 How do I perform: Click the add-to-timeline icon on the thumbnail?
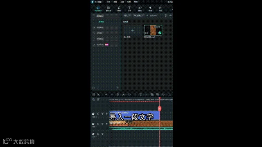tap(147, 33)
